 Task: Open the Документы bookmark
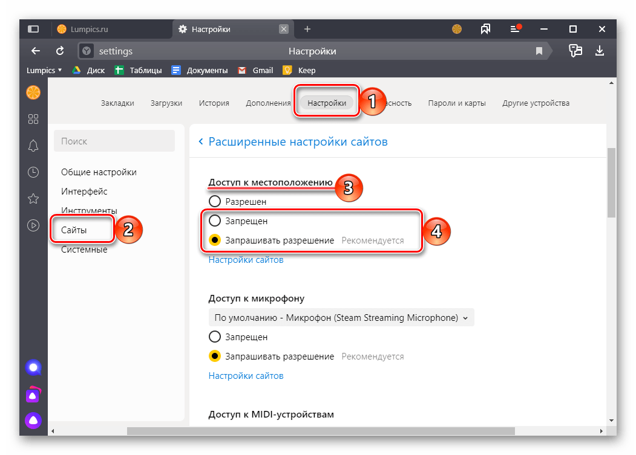pos(200,71)
